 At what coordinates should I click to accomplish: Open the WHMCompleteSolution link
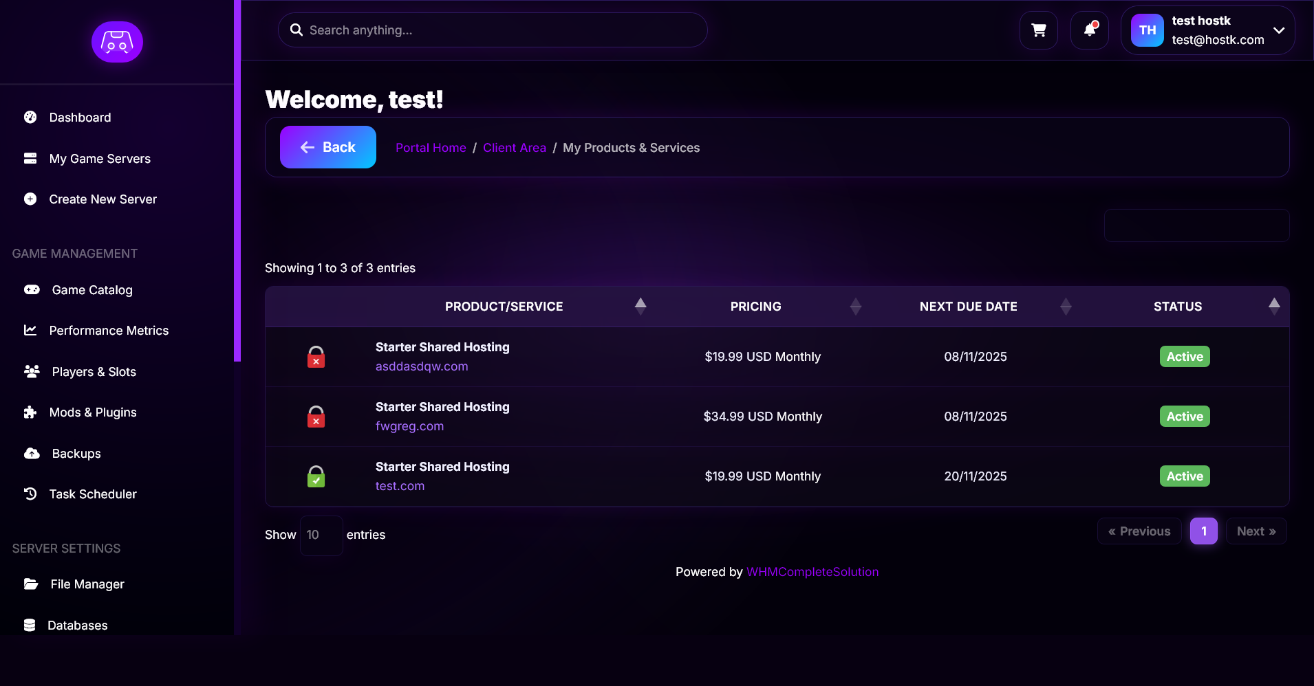pos(812,572)
